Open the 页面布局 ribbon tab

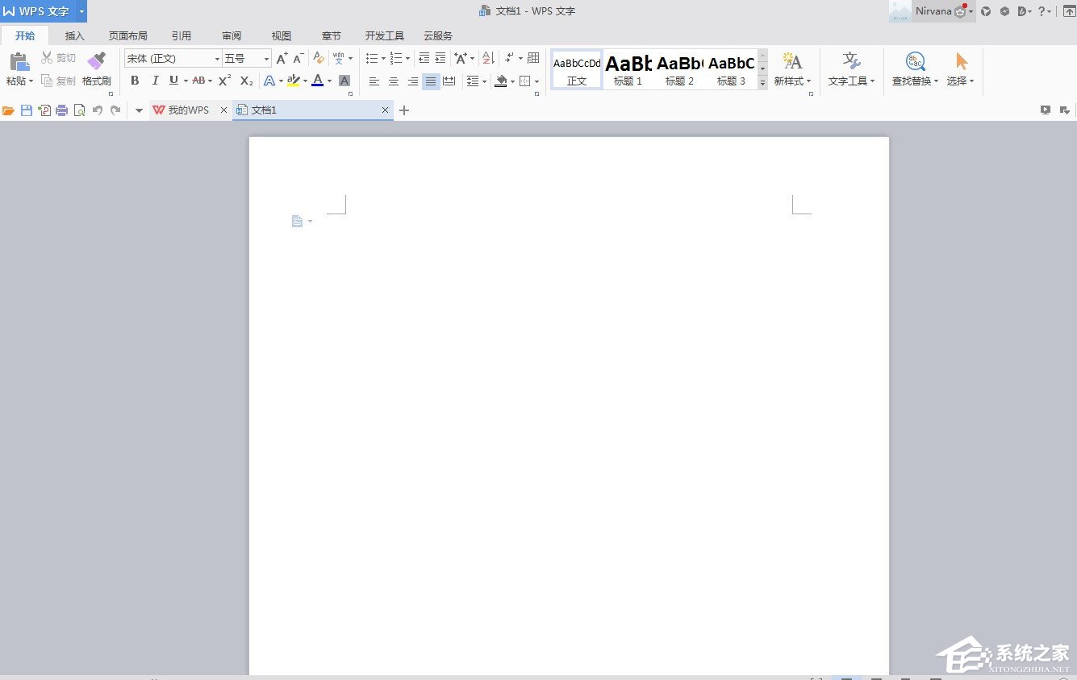[128, 36]
